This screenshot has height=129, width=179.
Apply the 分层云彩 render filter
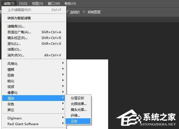(x=78, y=98)
